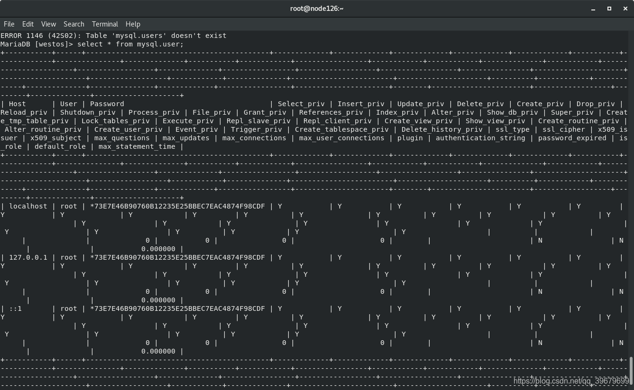Viewport: 634px width, 390px height.
Task: Click the 'File_priv' column header
Action: point(211,112)
